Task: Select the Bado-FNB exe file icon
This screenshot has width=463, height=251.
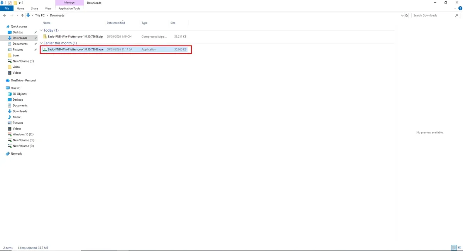Action: click(x=45, y=49)
